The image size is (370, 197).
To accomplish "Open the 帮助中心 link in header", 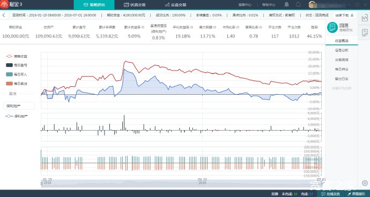I will (269, 5).
